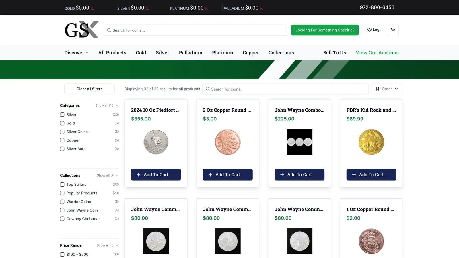459x258 pixels.
Task: Focus the results Search for coins field
Action: 285,89
